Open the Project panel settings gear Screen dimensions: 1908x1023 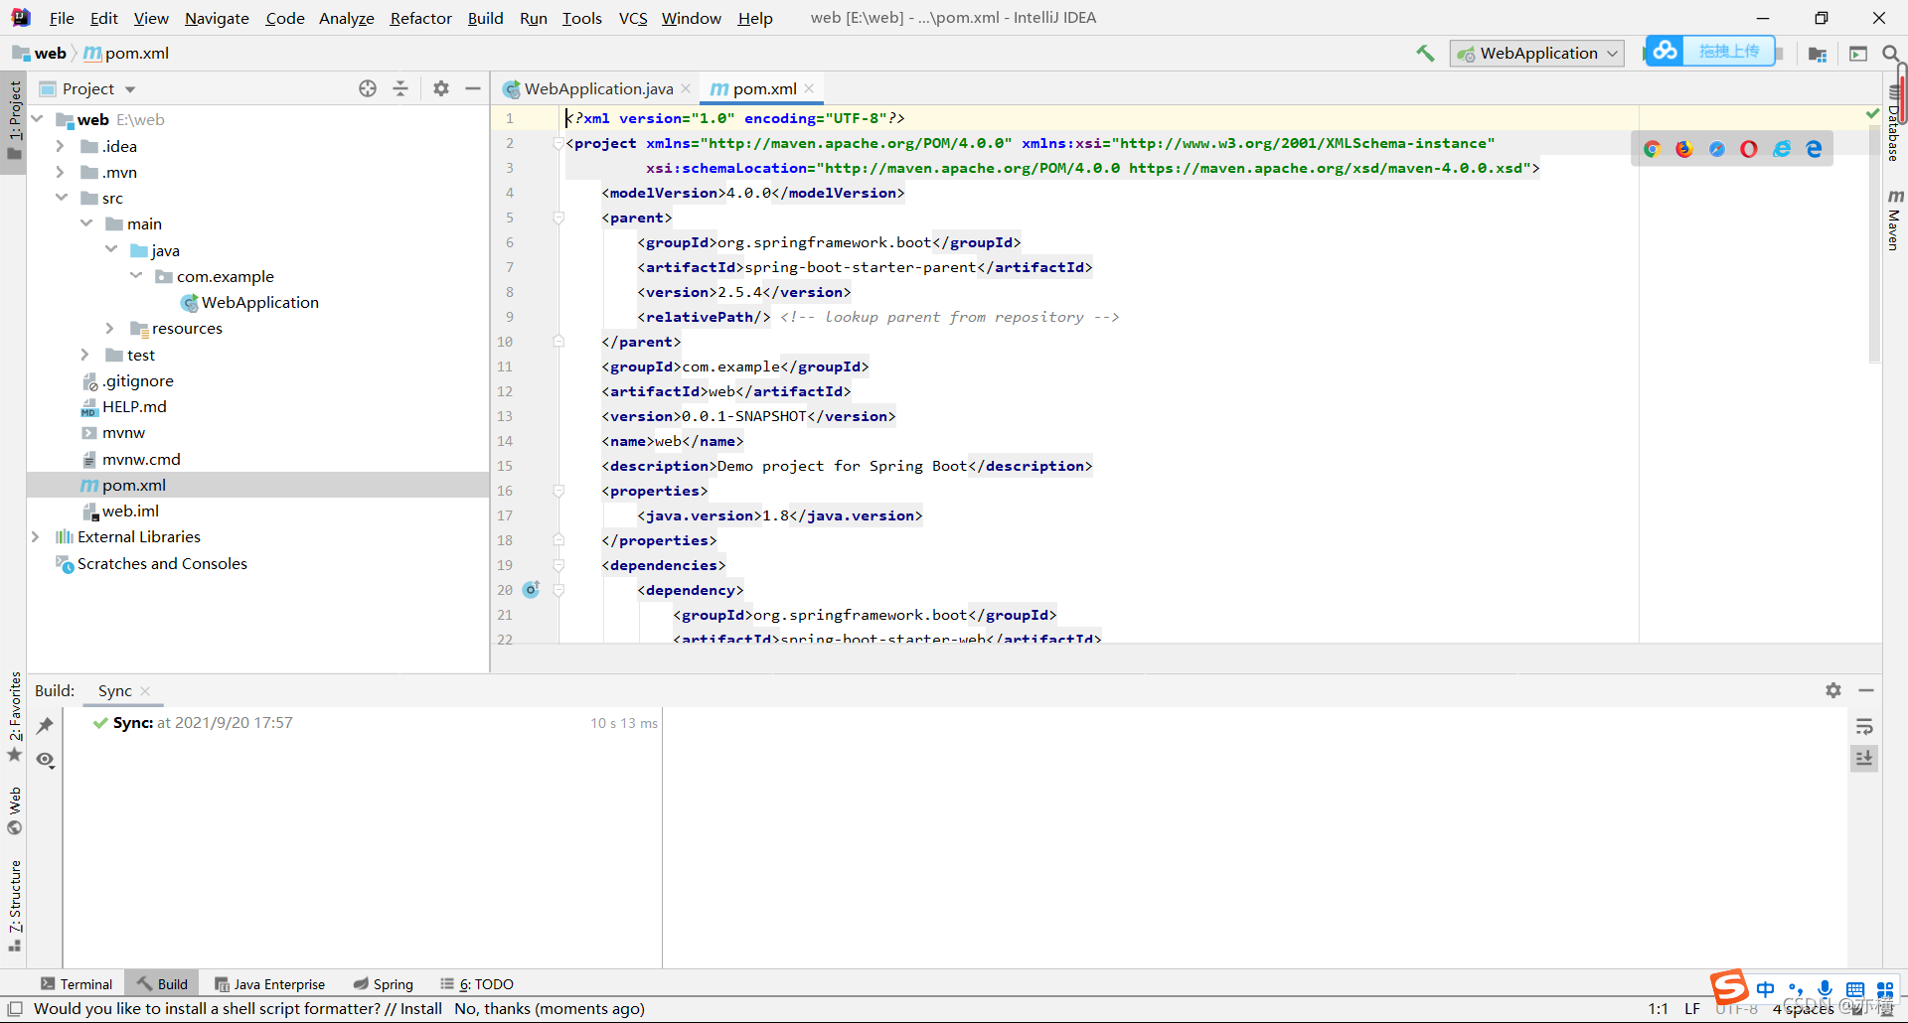point(441,88)
